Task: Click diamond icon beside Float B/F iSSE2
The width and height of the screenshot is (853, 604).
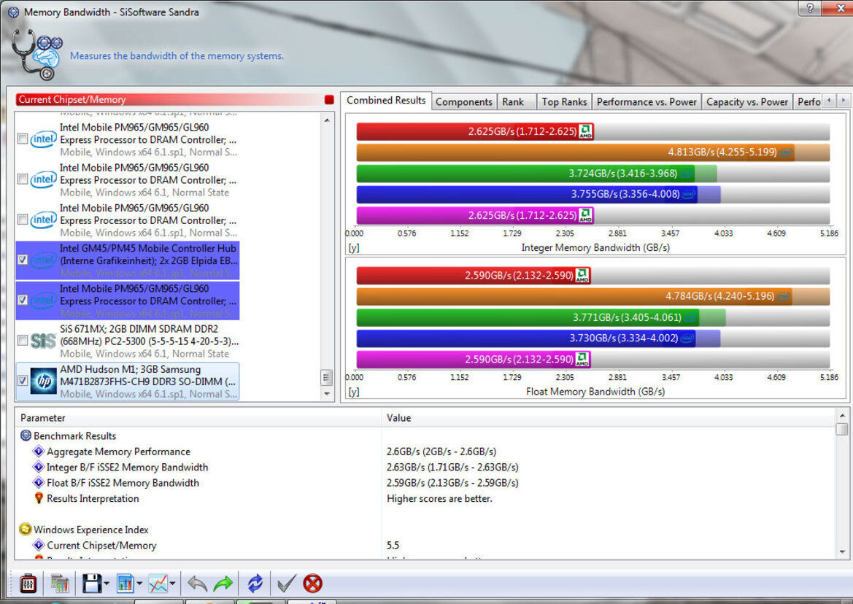Action: click(39, 483)
